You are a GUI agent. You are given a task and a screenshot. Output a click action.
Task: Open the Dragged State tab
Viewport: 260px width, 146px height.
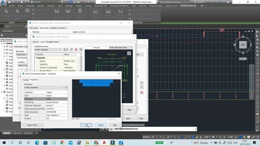tap(52, 42)
